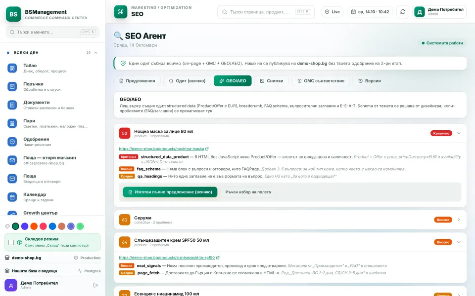Pick the light green theme swatch
The image size is (475, 296).
(80, 226)
